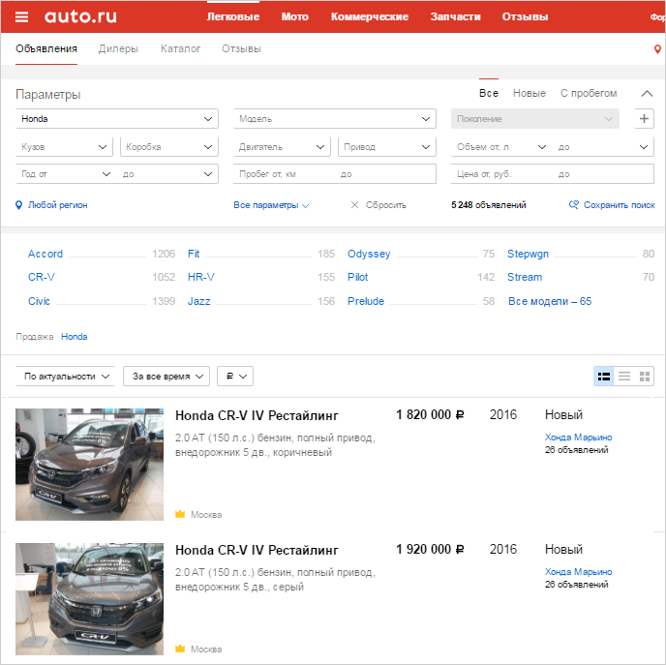Viewport: 666px width, 665px height.
Task: Open the Легковые section
Action: coord(233,16)
